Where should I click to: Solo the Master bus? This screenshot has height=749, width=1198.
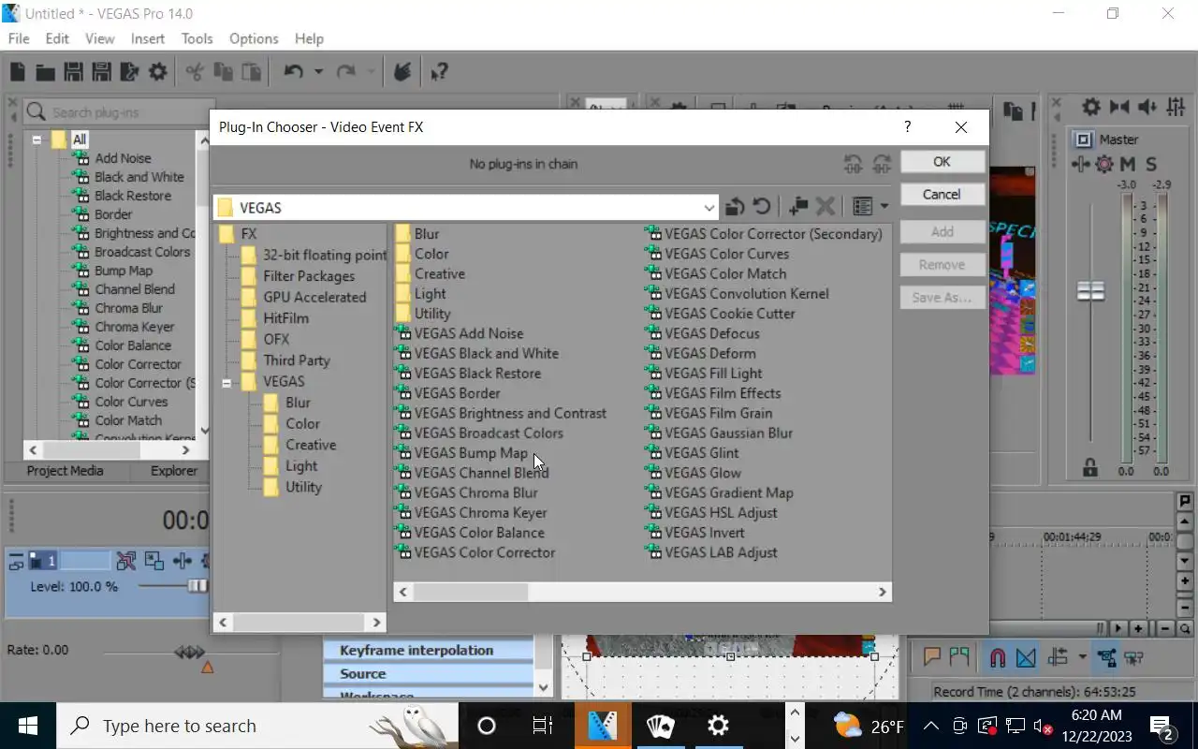pyautogui.click(x=1151, y=164)
